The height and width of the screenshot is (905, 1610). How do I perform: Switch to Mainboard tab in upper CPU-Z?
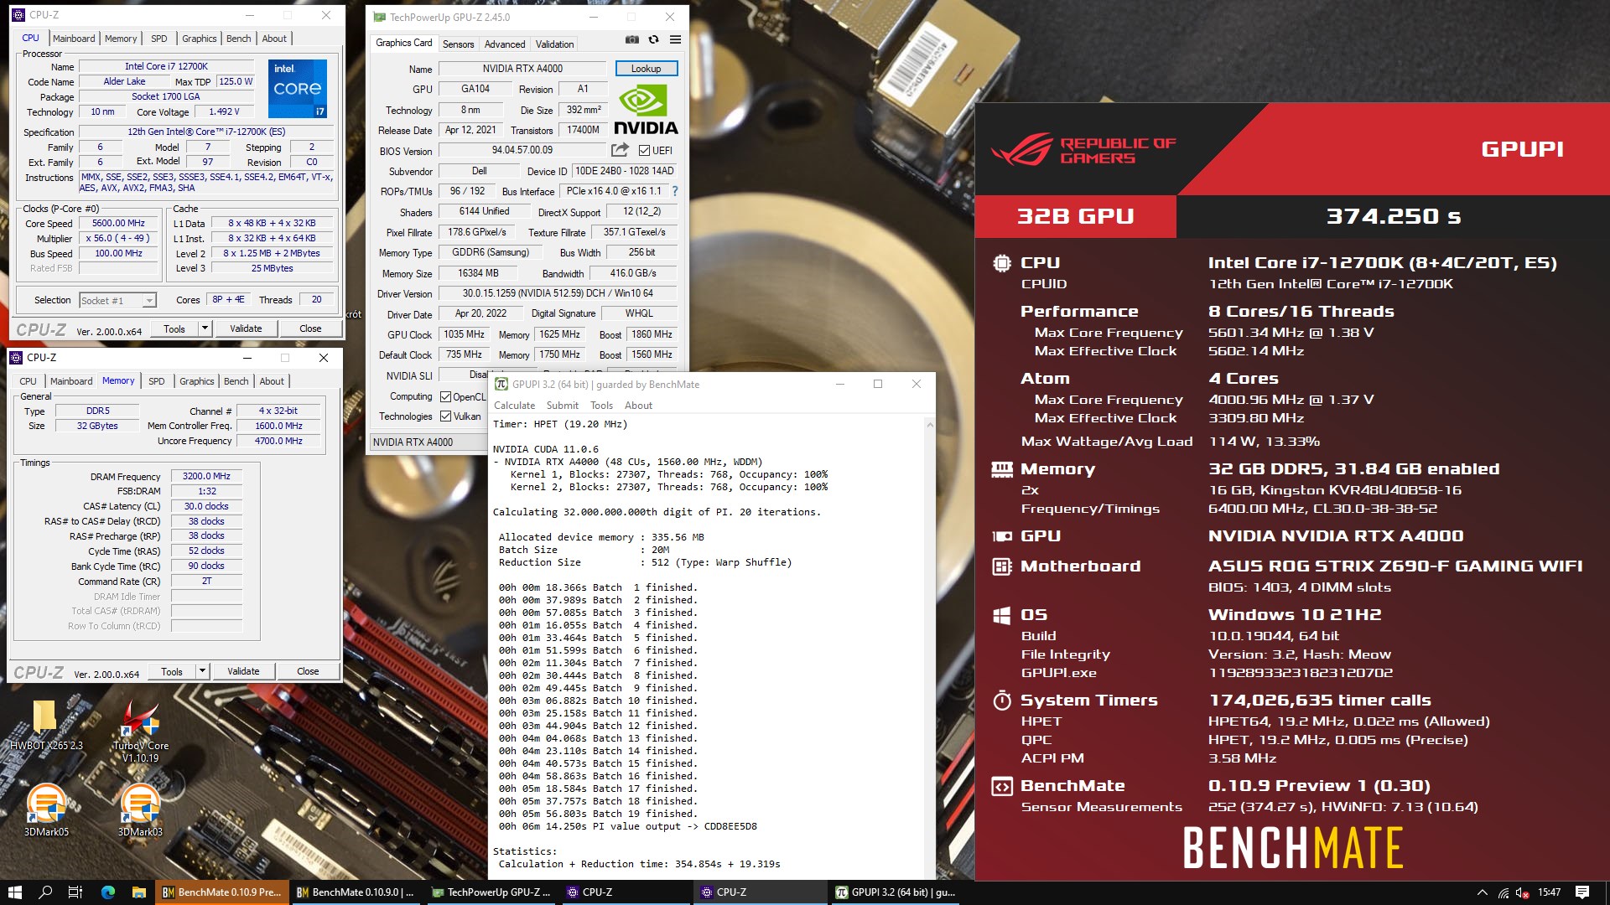[x=74, y=39]
